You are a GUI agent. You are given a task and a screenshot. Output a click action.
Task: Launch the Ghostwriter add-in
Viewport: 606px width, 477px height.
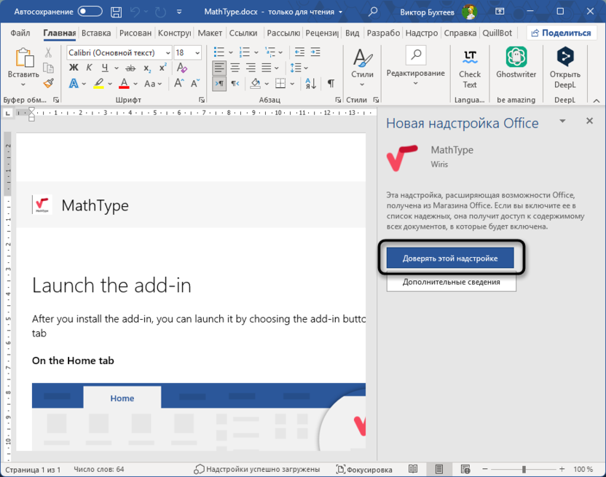(516, 68)
